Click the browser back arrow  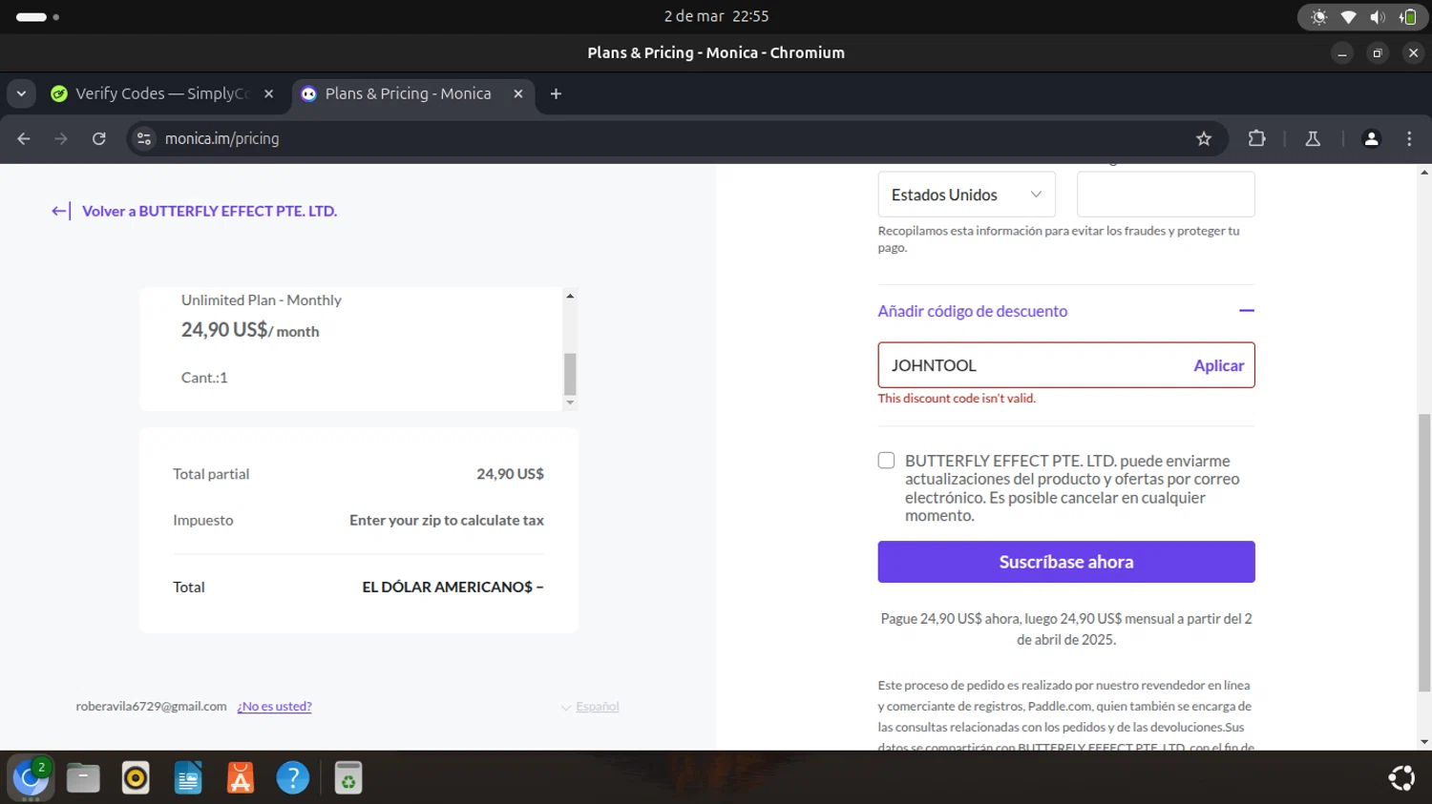pos(24,138)
